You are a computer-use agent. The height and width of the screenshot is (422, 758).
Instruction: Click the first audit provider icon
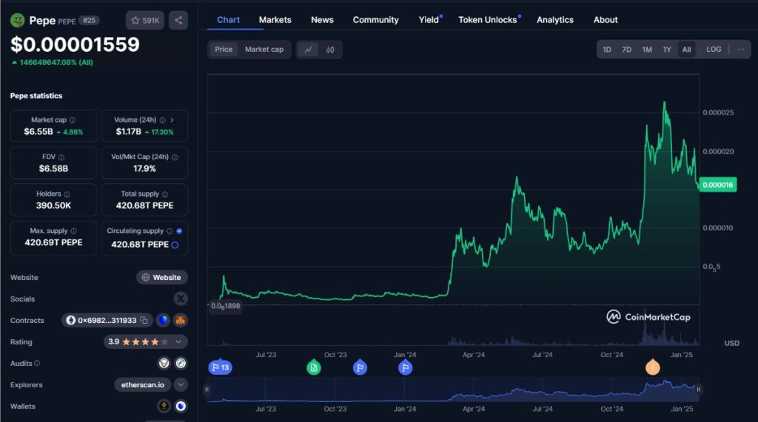pyautogui.click(x=164, y=363)
